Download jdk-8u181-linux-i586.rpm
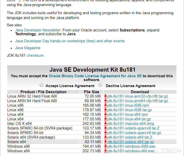Image resolution: width=184 pixels, height=156 pixels. pyautogui.click(x=128, y=105)
